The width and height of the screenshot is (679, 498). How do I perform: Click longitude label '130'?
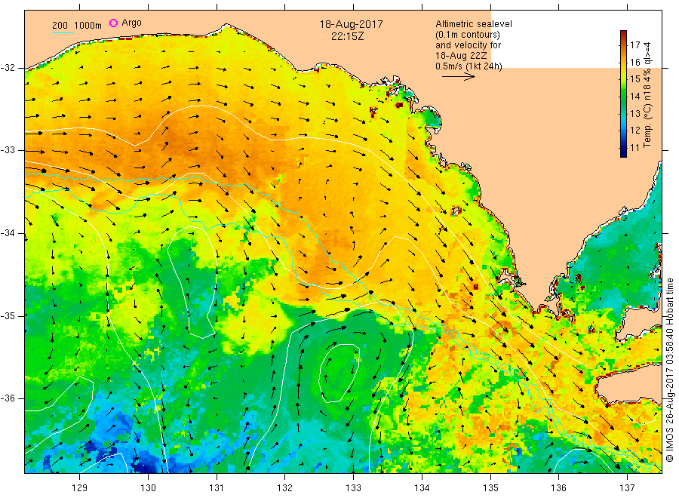[x=148, y=488]
